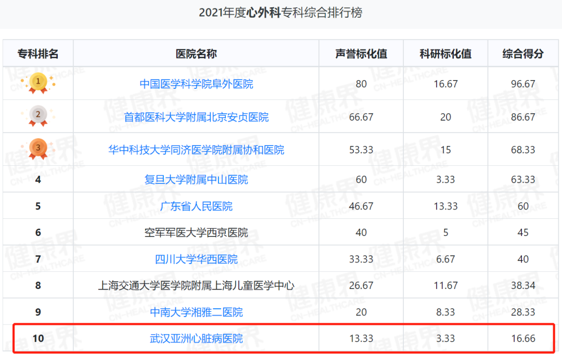Open 广东省人民医院 link
Viewport: 562px width, 354px height.
point(196,206)
